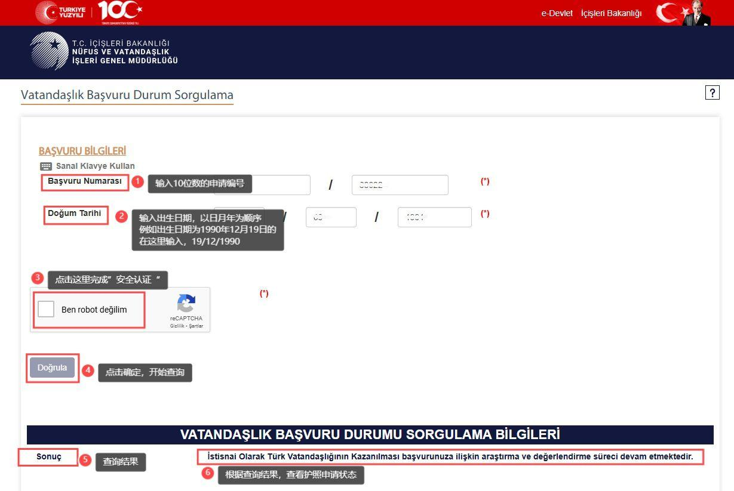Click the BAŞVURU BİLGİLERİ heading
The image size is (734, 491).
(82, 151)
